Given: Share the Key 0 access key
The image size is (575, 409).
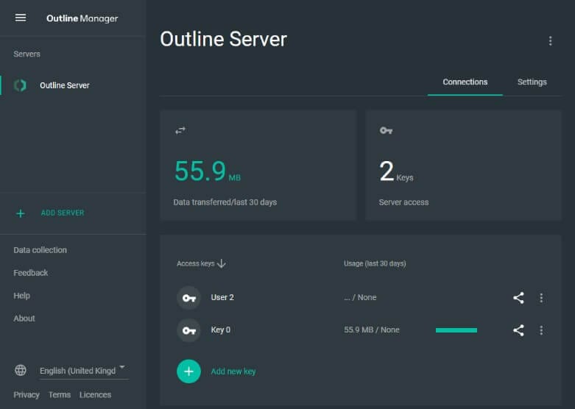Looking at the screenshot, I should coord(518,330).
